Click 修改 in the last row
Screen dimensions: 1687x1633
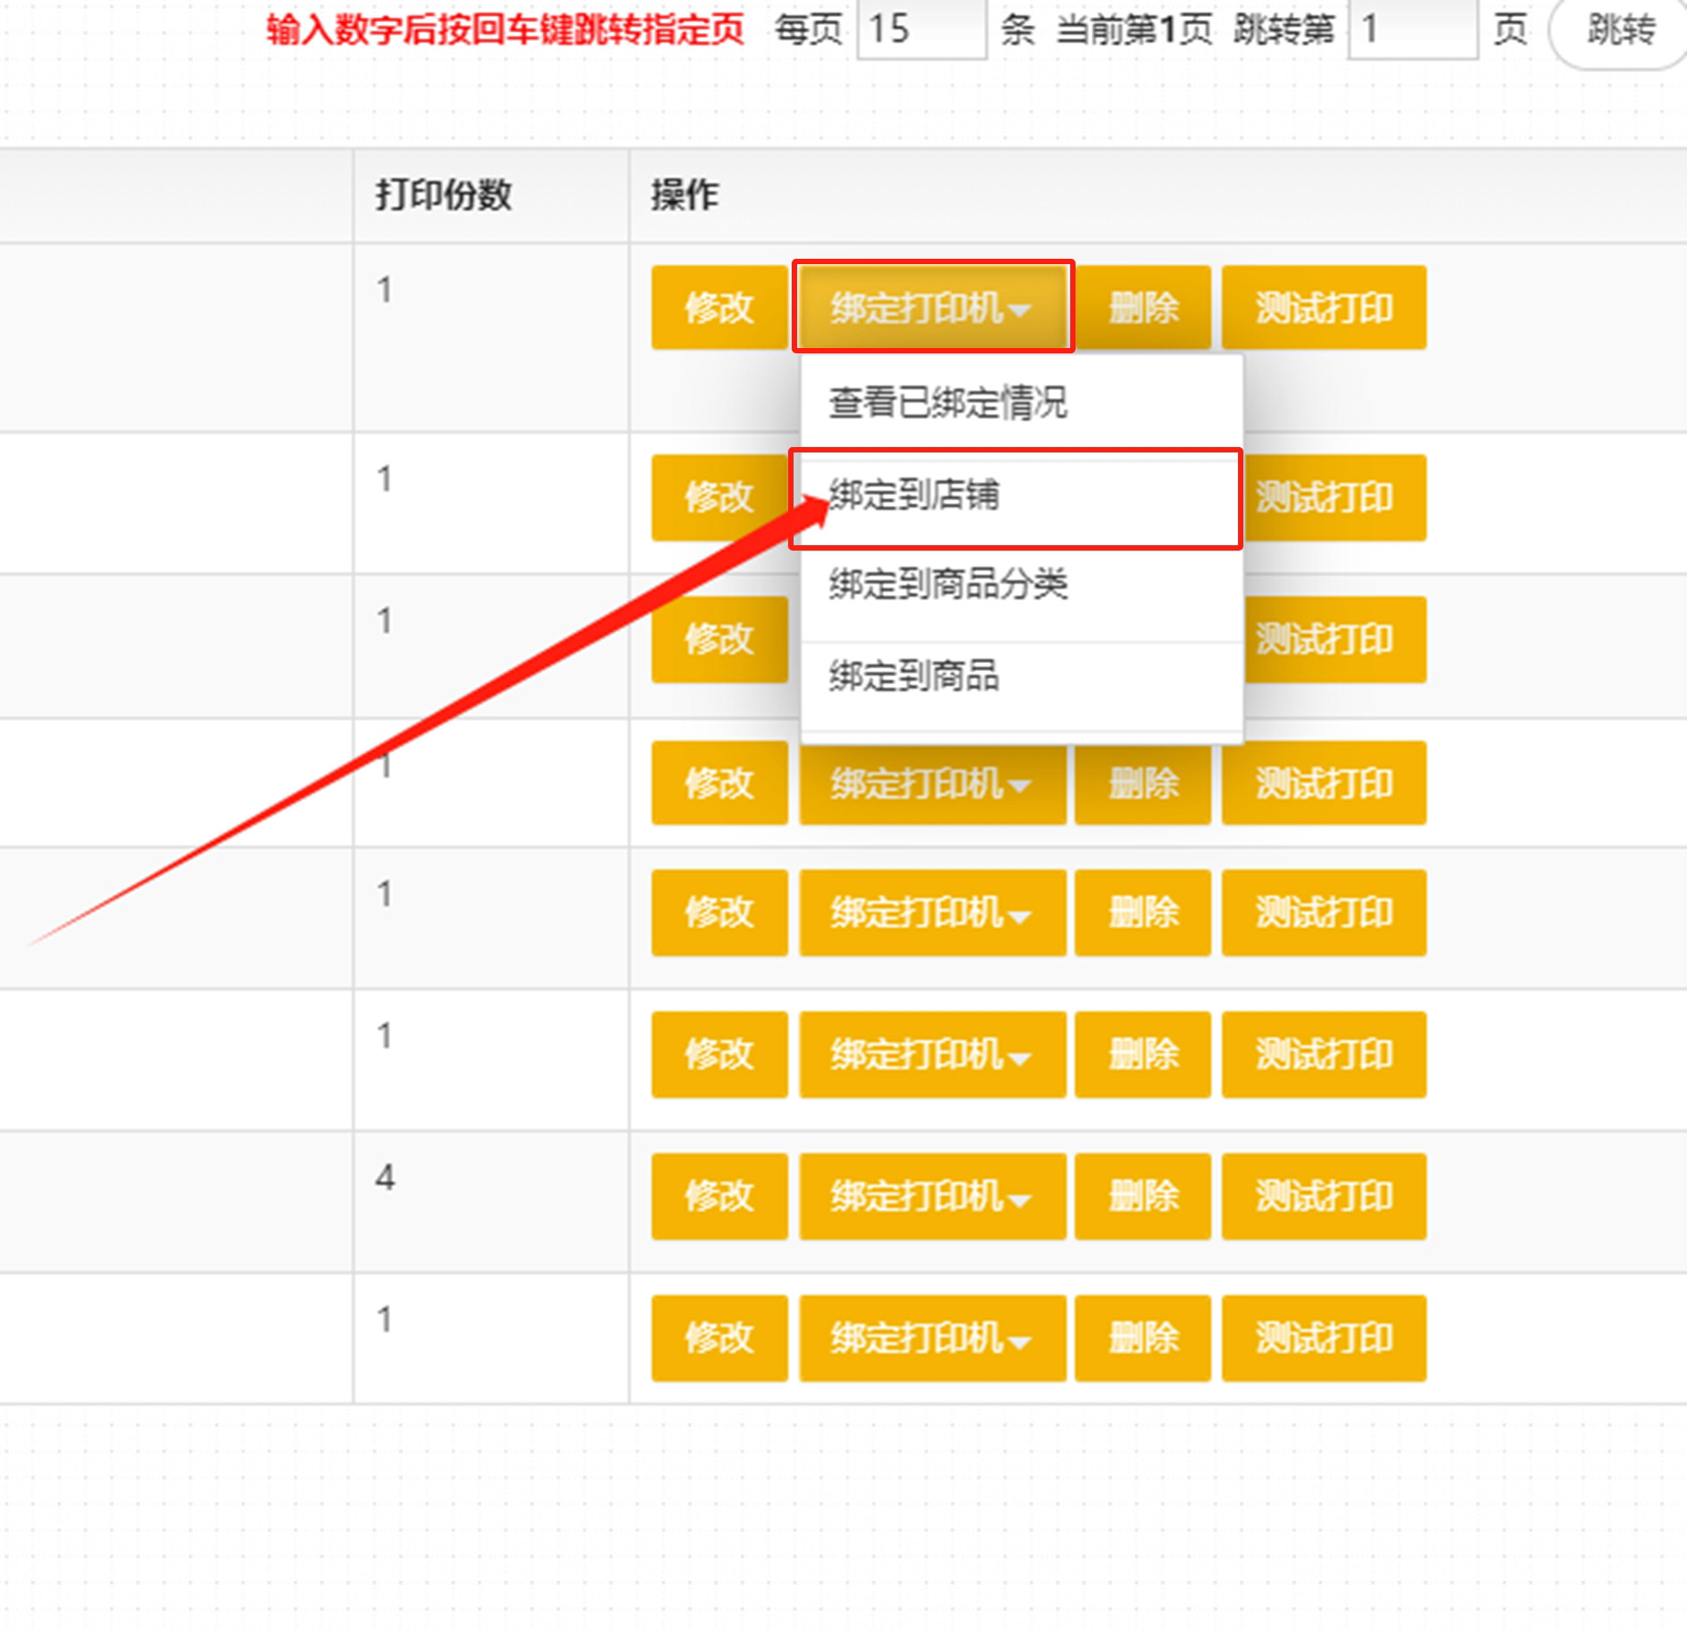point(719,1338)
